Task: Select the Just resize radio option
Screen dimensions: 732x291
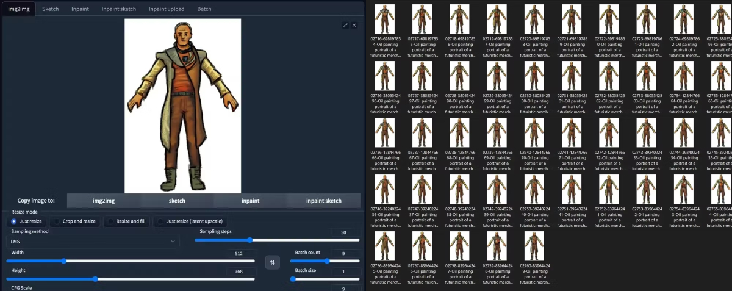Action: point(27,221)
